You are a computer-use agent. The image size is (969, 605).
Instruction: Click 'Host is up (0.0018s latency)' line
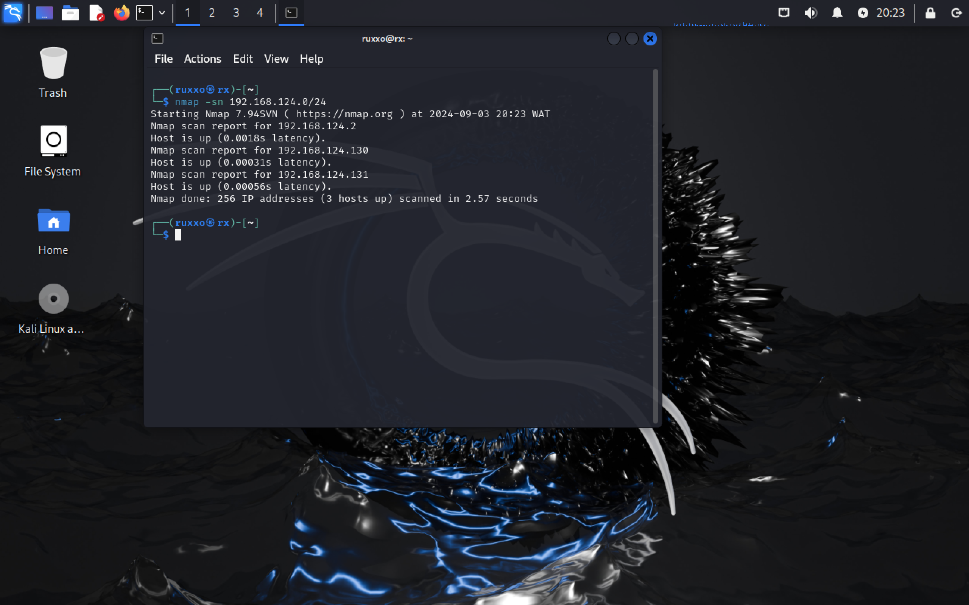point(238,138)
